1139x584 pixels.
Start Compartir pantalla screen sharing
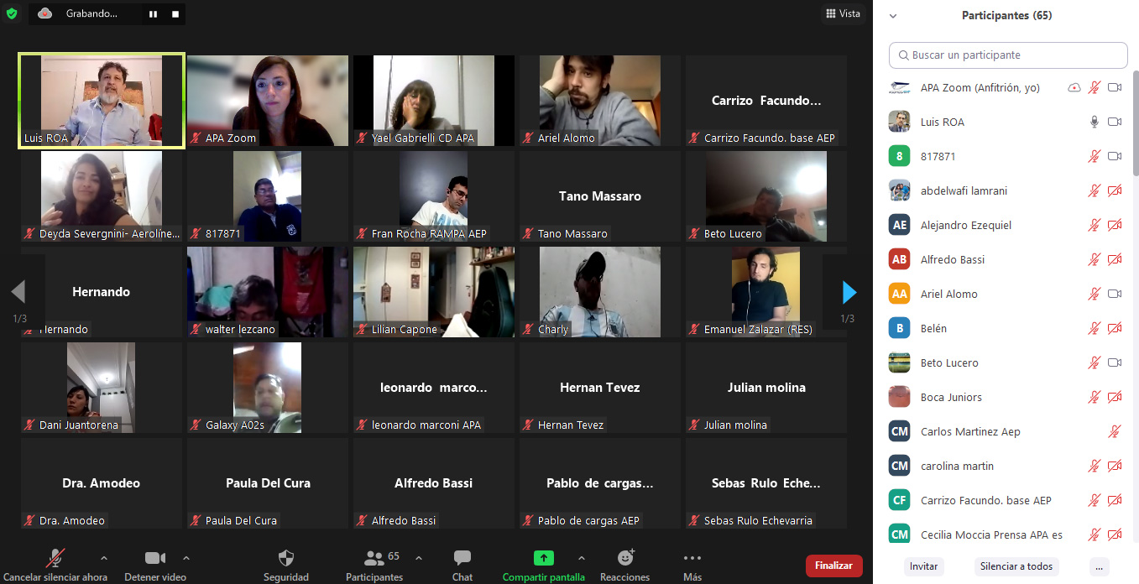543,565
